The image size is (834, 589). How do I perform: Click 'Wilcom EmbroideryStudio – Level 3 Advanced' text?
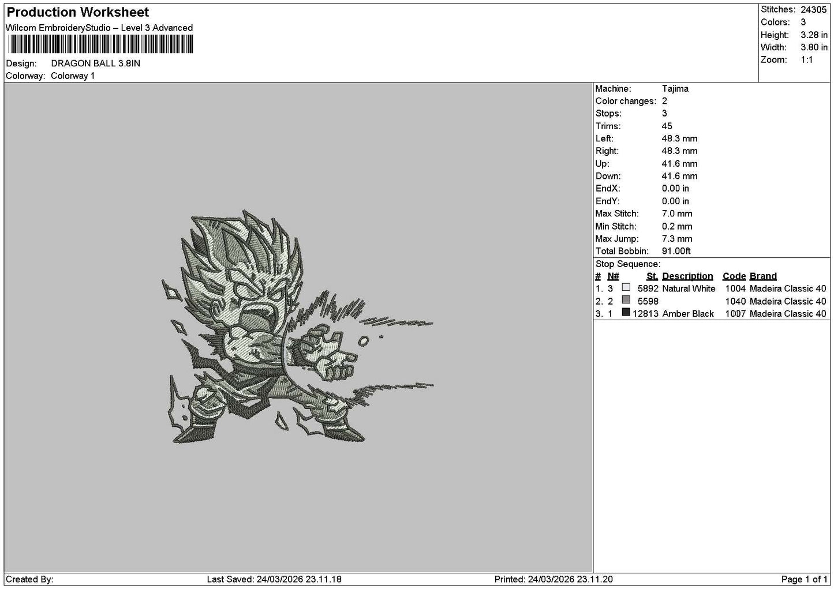coord(99,28)
